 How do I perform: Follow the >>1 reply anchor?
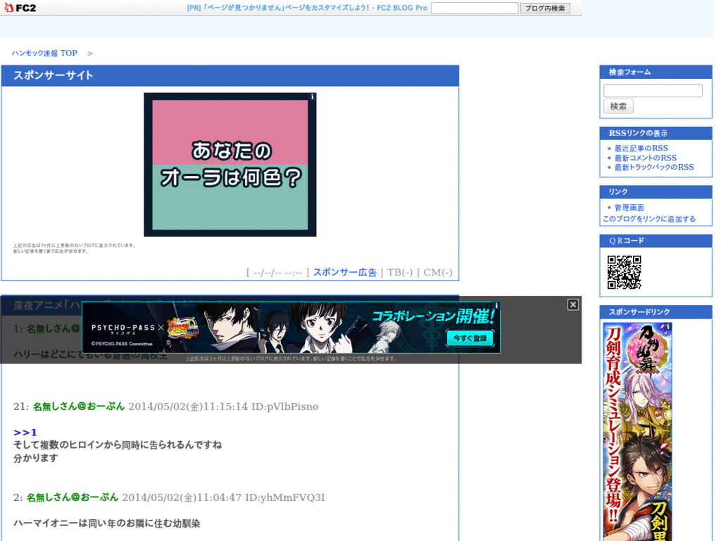point(25,433)
